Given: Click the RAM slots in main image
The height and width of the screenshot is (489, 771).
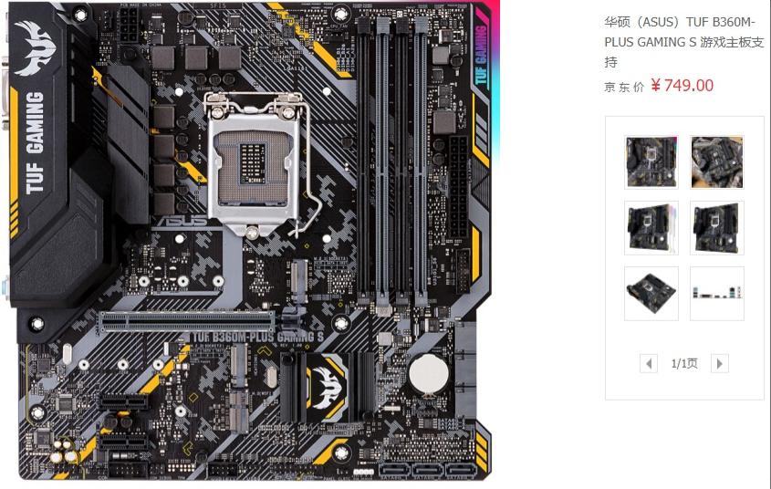Looking at the screenshot, I should [392, 162].
